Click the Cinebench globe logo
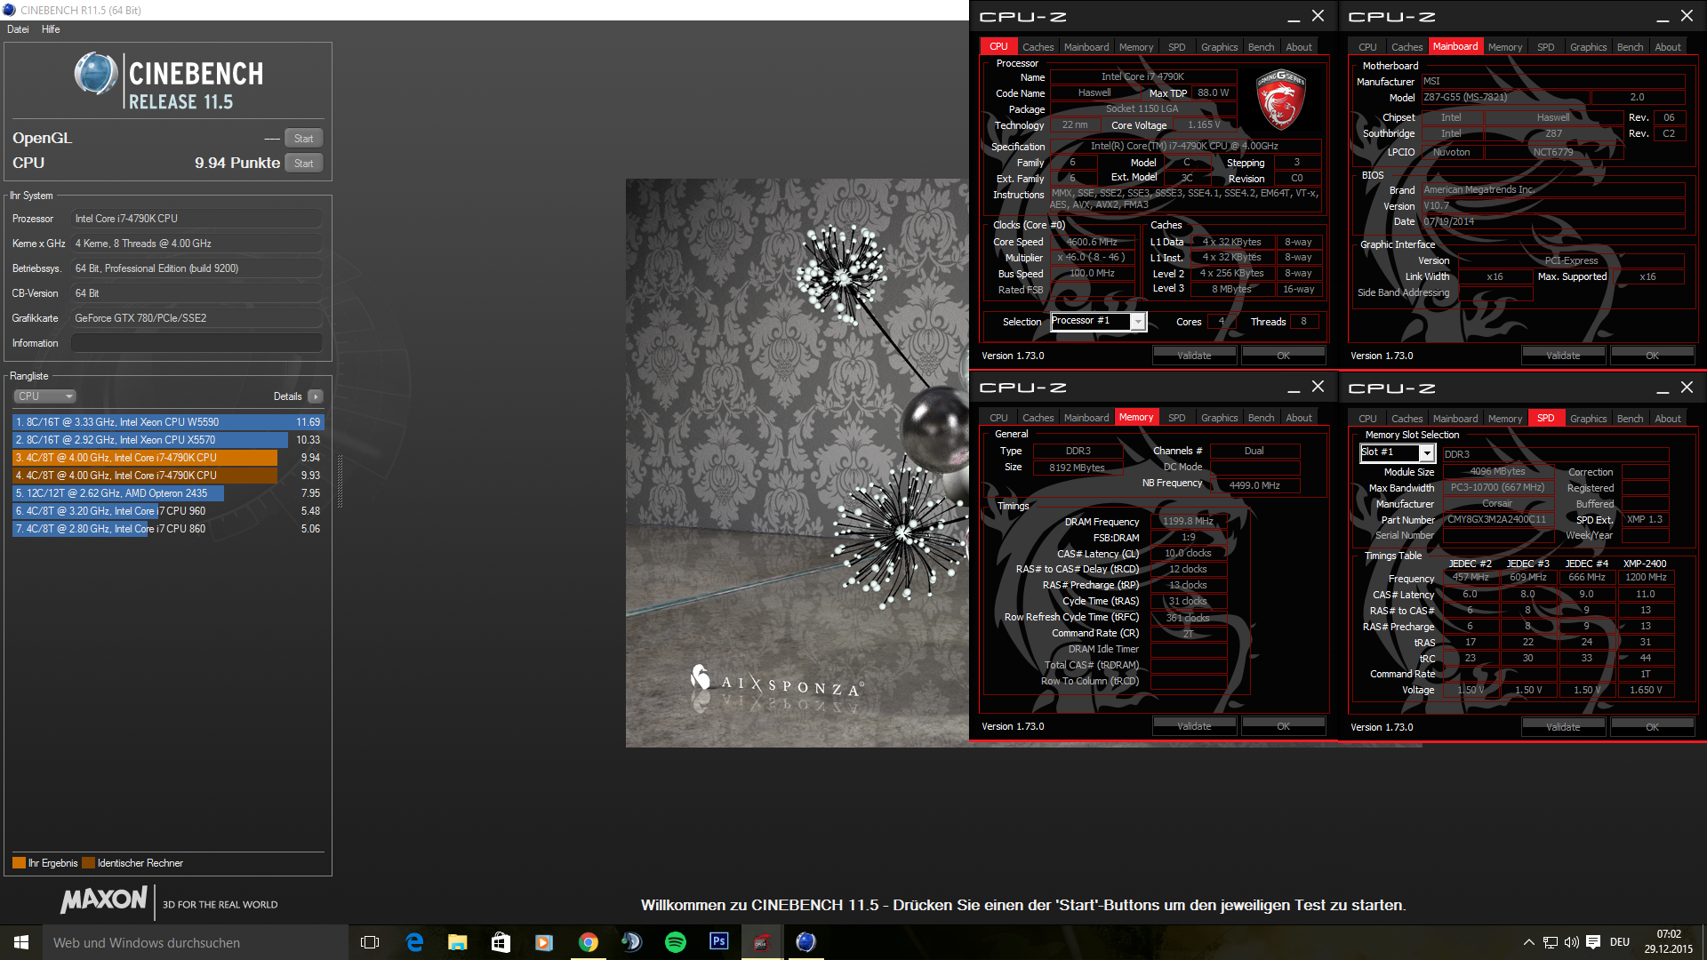This screenshot has width=1707, height=960. point(96,74)
